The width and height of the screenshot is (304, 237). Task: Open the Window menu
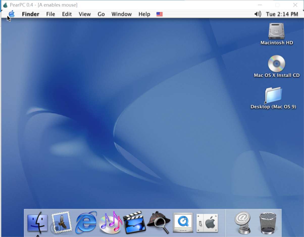[122, 14]
